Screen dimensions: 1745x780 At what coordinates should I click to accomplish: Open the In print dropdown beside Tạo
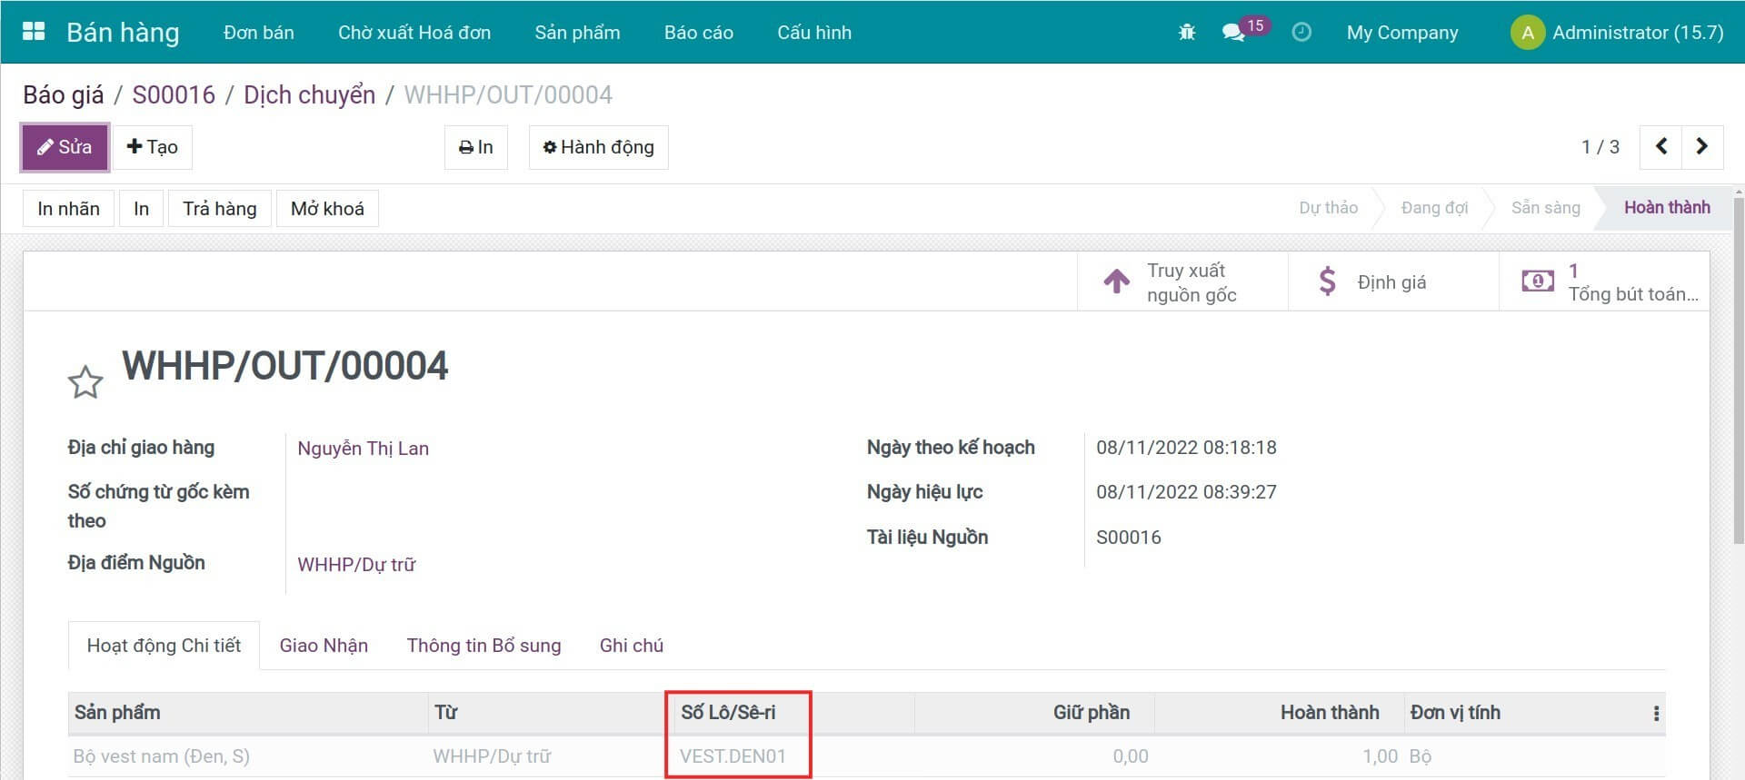click(475, 147)
